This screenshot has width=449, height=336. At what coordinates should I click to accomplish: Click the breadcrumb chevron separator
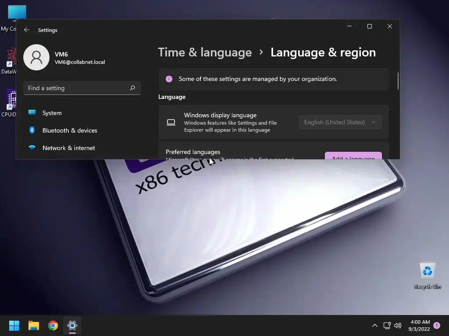pos(261,52)
